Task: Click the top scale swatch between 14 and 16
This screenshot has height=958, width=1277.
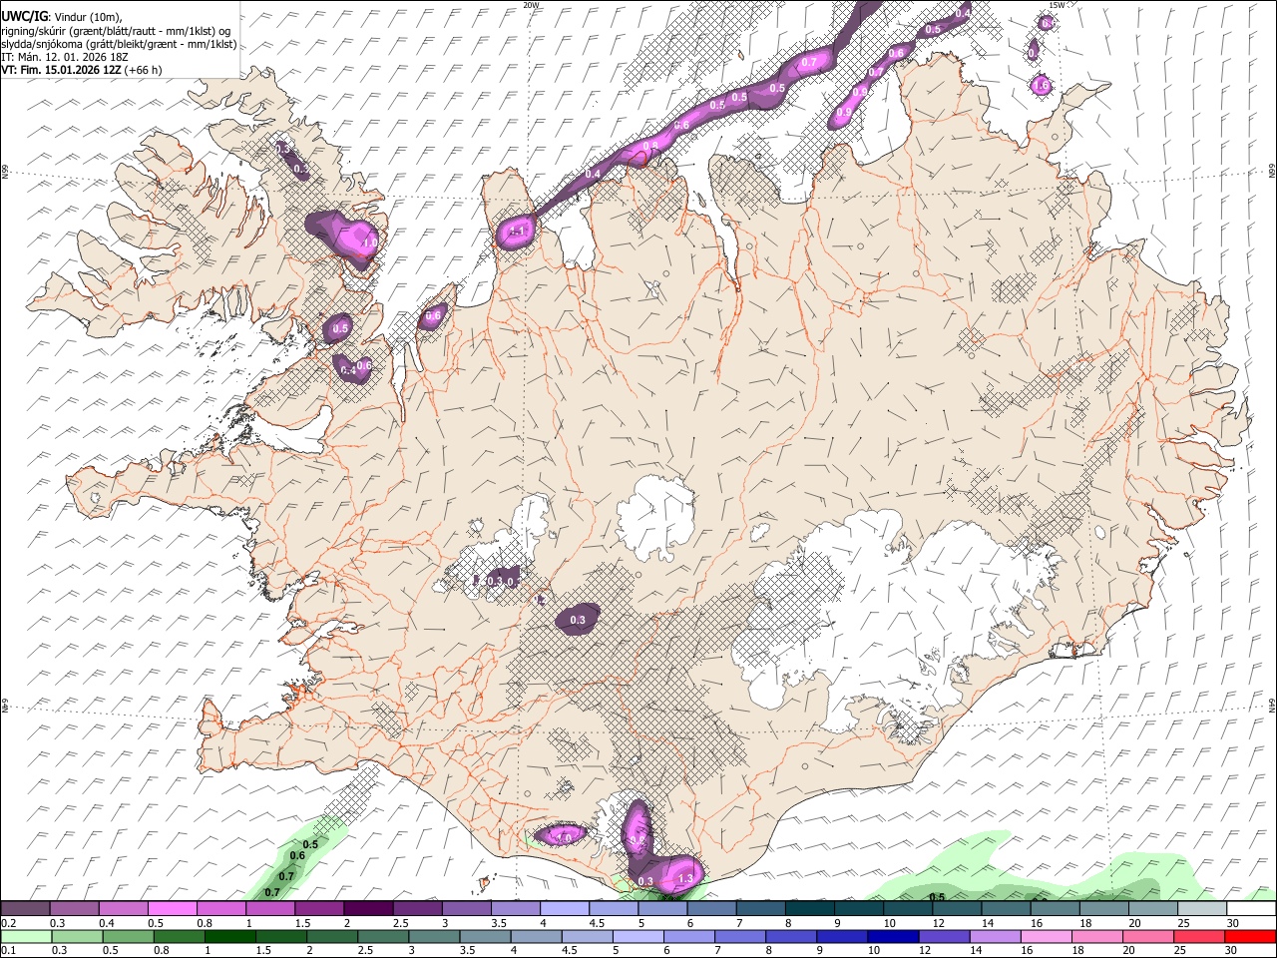Action: point(1006,909)
